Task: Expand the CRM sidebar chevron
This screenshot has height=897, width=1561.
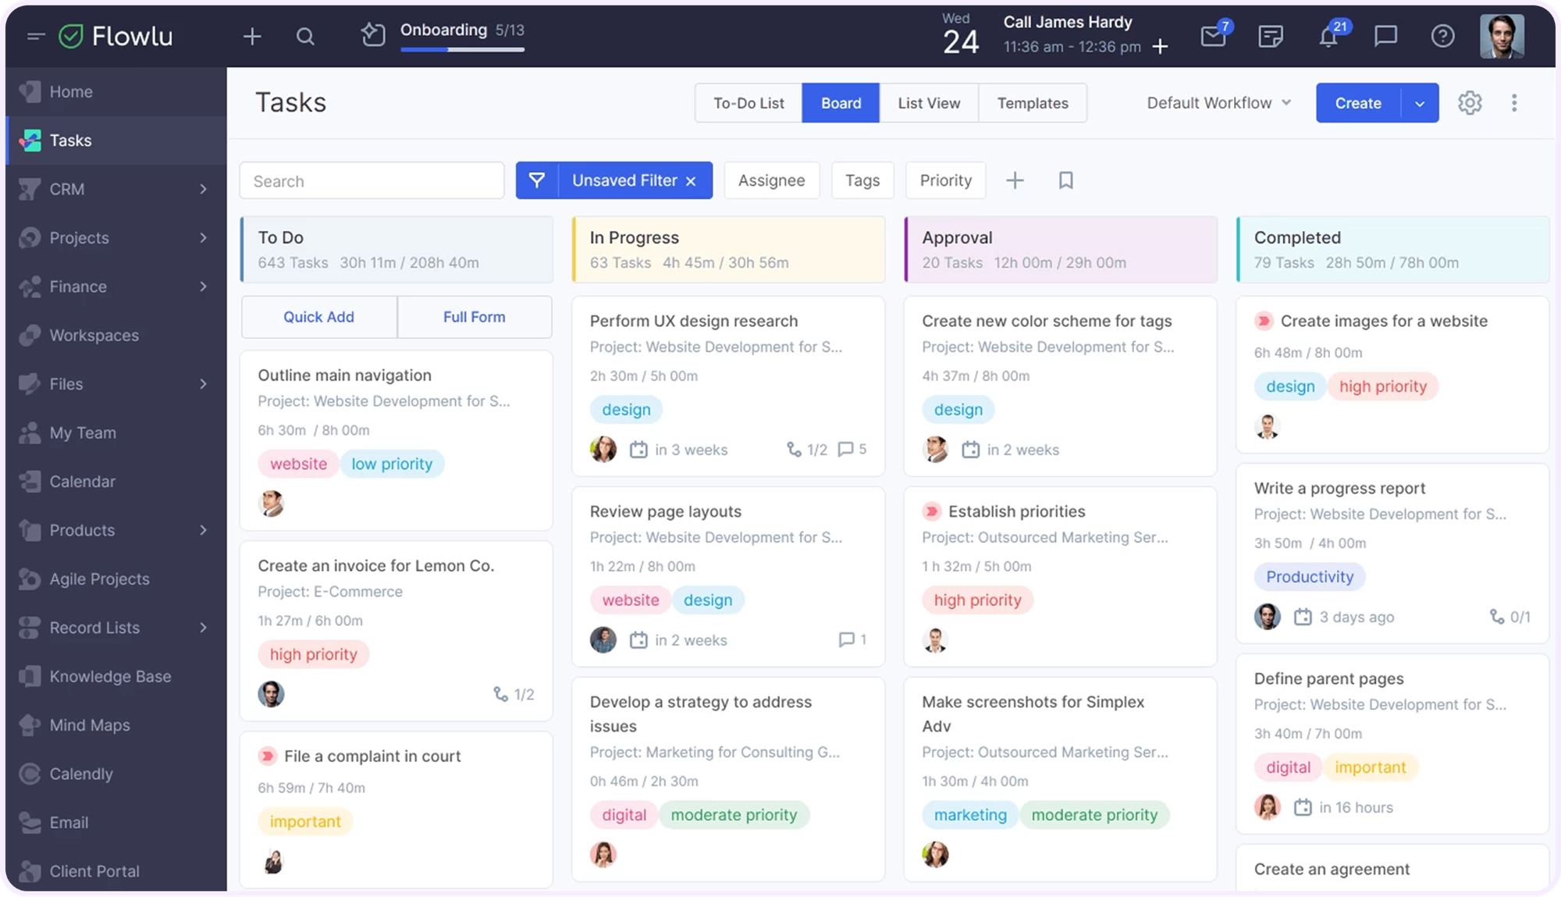Action: [x=203, y=189]
